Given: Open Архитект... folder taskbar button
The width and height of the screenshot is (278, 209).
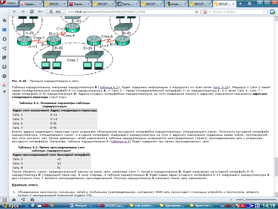Looking at the screenshot, I should pos(202,206).
